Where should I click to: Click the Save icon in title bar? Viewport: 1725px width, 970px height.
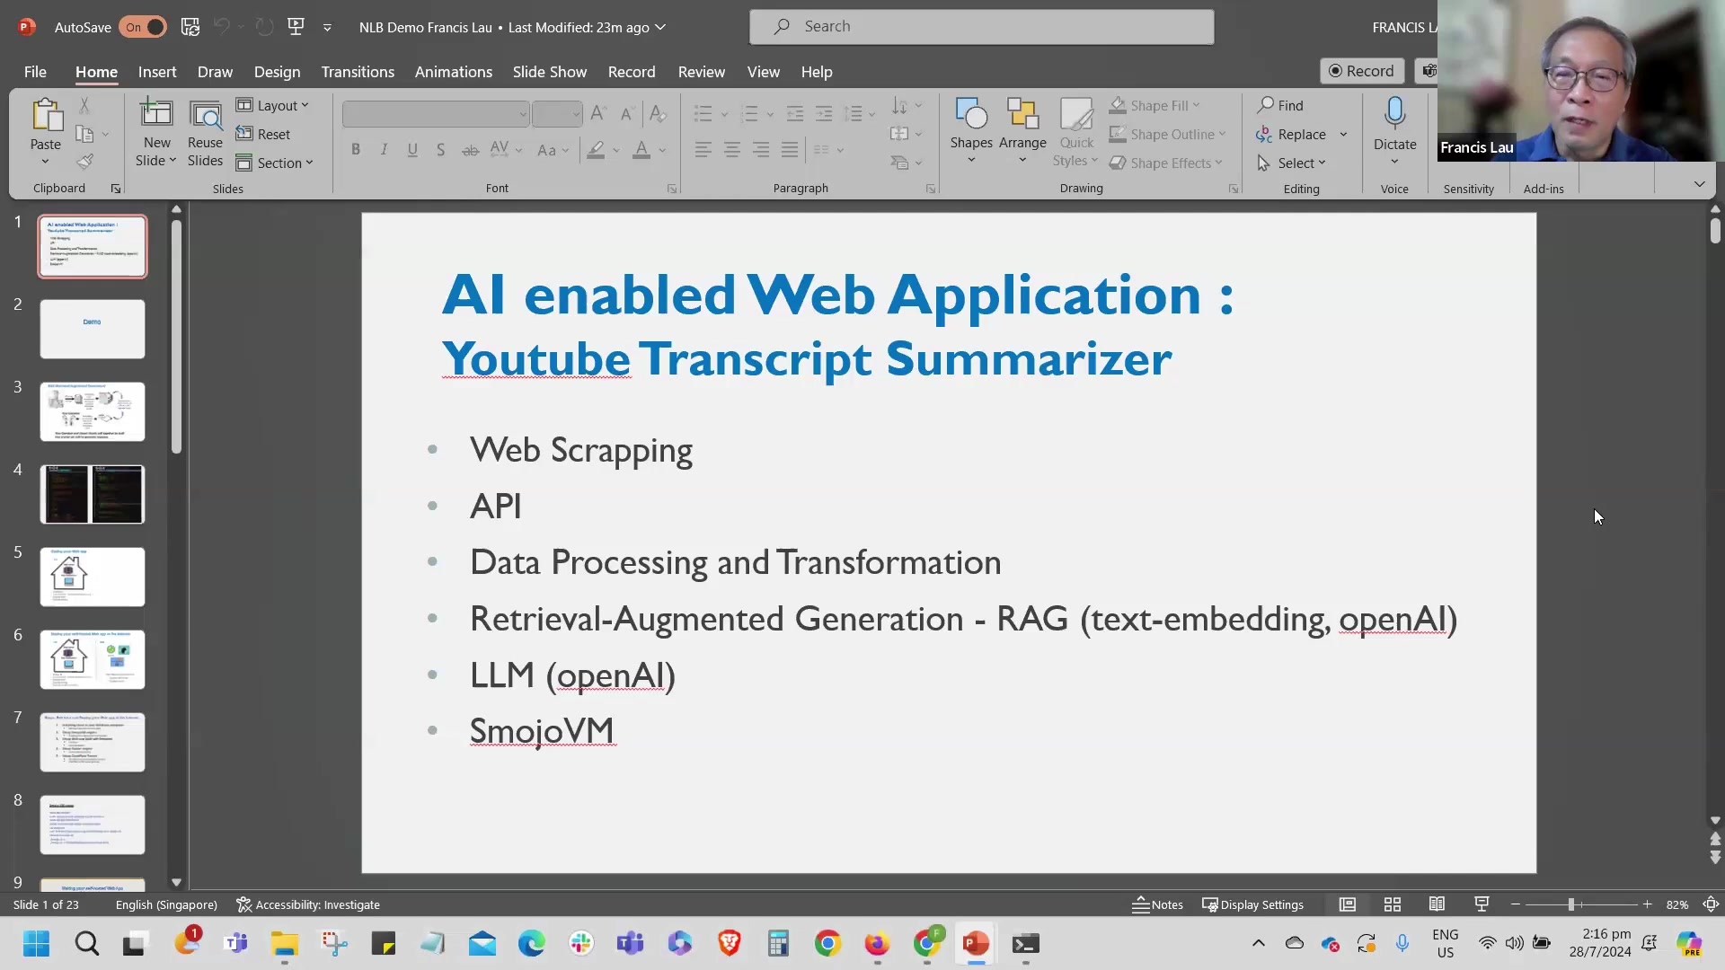(190, 27)
